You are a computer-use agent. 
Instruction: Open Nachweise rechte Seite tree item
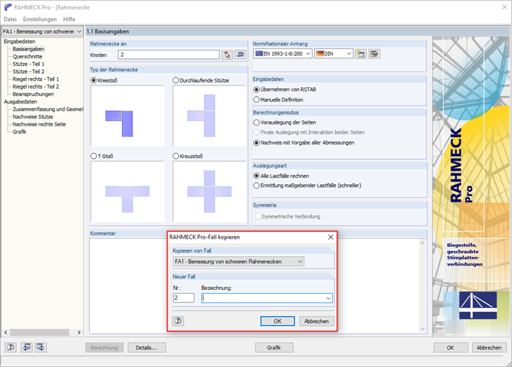(x=39, y=124)
